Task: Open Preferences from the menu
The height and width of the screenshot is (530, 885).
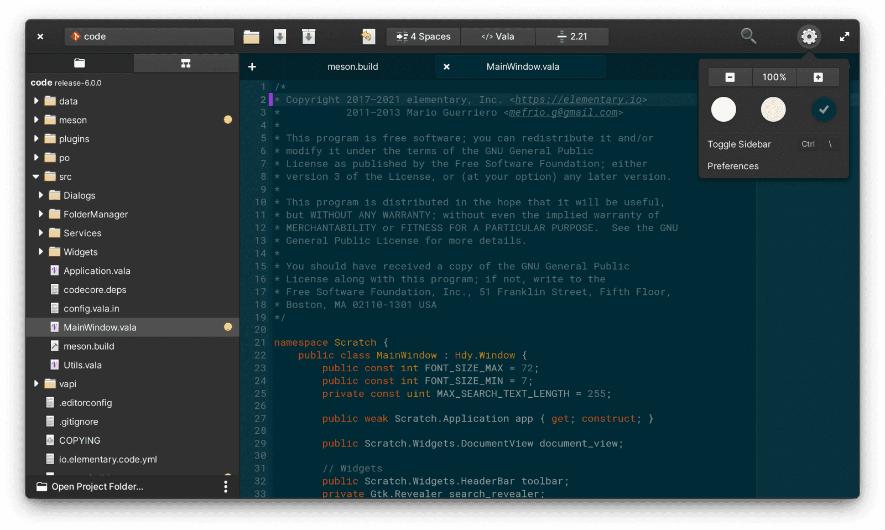Action: (733, 166)
